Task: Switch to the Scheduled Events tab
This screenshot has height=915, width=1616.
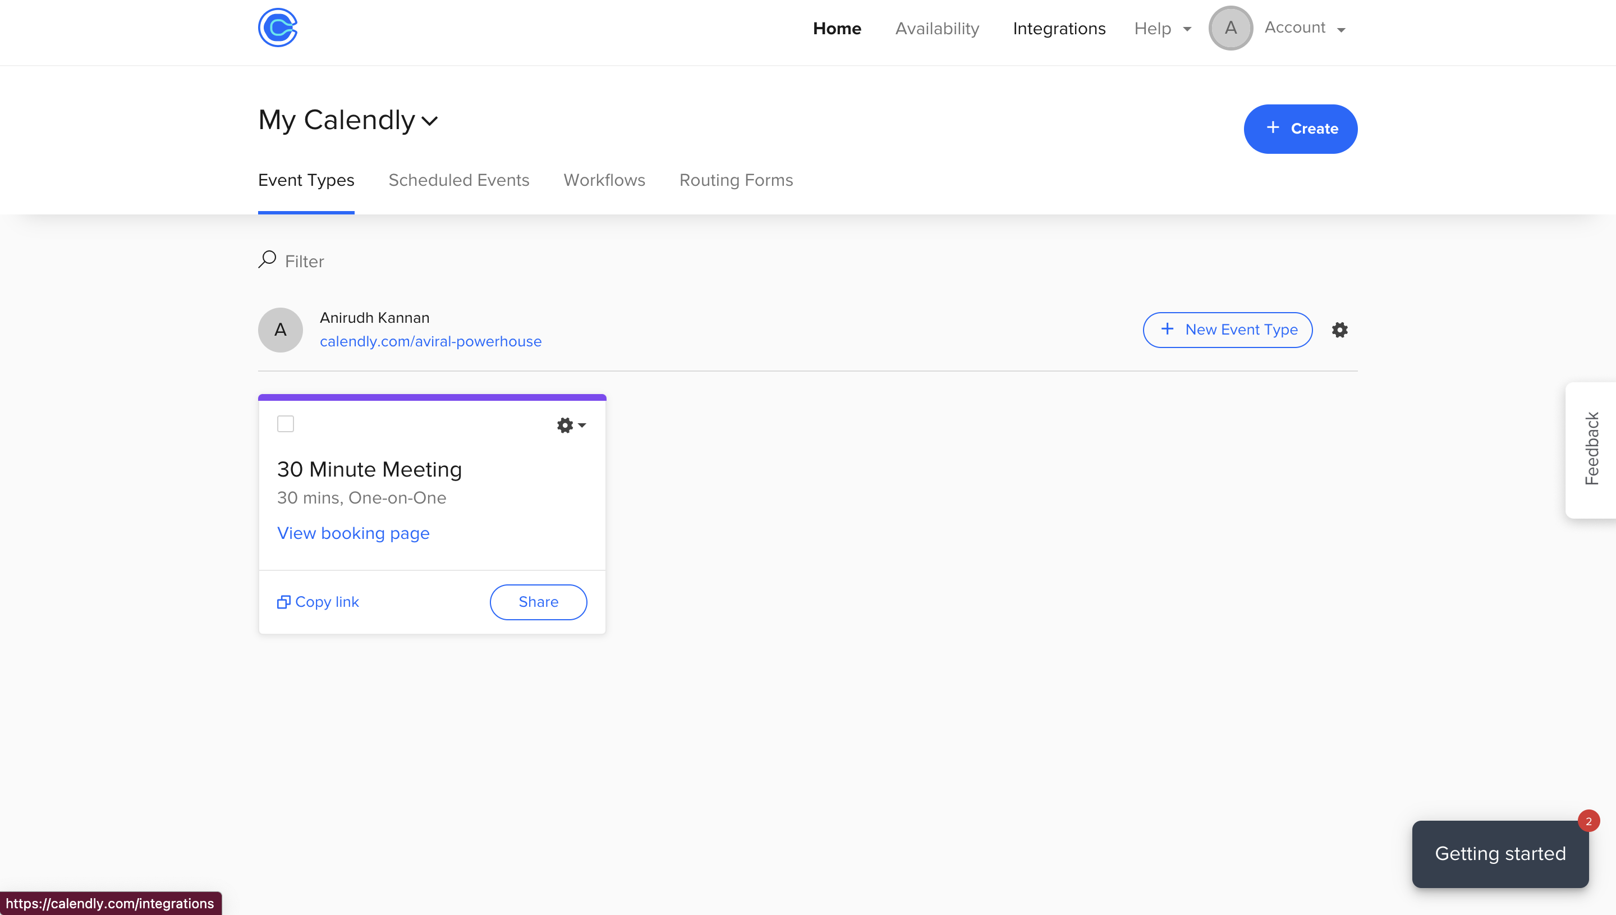Action: coord(458,180)
